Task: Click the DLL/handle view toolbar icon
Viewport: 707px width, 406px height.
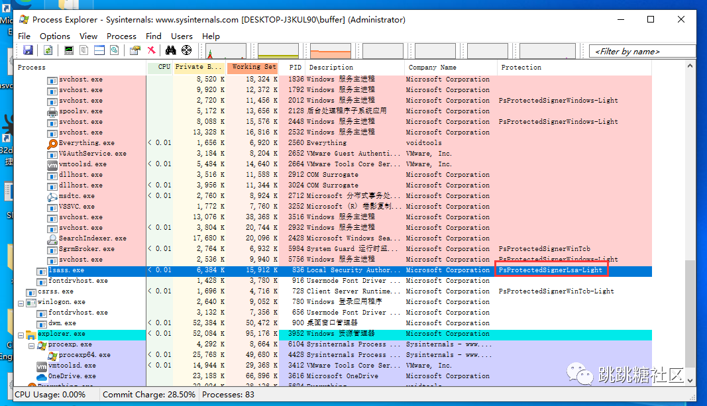Action: click(x=115, y=50)
